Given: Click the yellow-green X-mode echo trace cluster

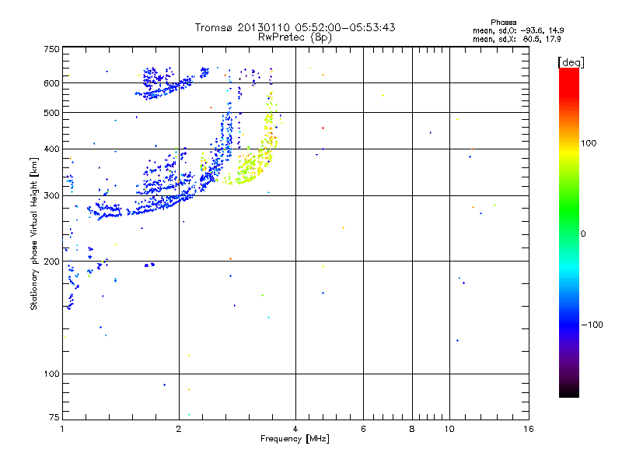Looking at the screenshot, I should pos(254,159).
